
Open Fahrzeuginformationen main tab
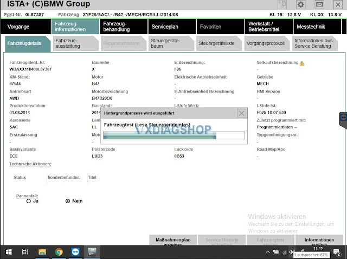point(75,27)
